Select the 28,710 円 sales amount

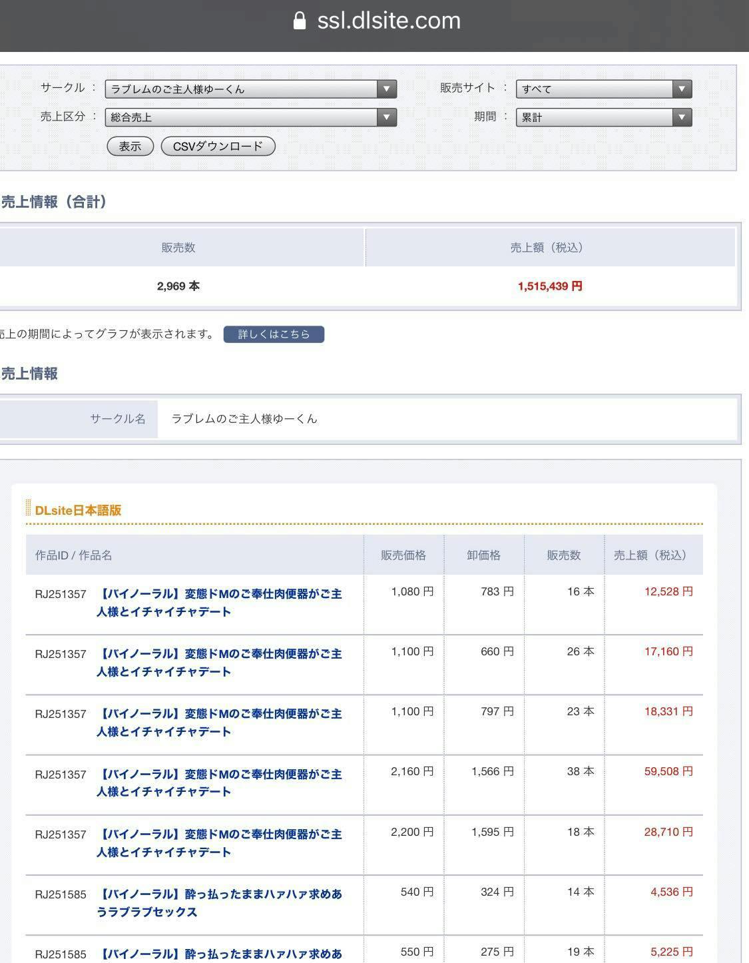tap(668, 832)
